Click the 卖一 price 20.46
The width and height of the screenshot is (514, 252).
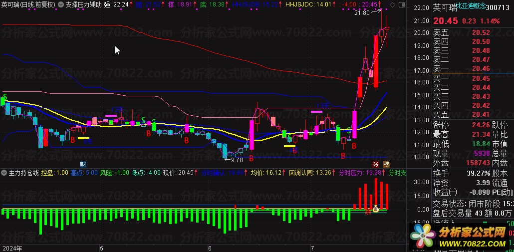pyautogui.click(x=481, y=68)
